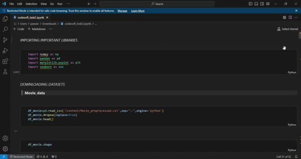Screen dimensions: 301x159
Task: Toggle the bottom panel layout
Action: pyautogui.click(x=256, y=4)
